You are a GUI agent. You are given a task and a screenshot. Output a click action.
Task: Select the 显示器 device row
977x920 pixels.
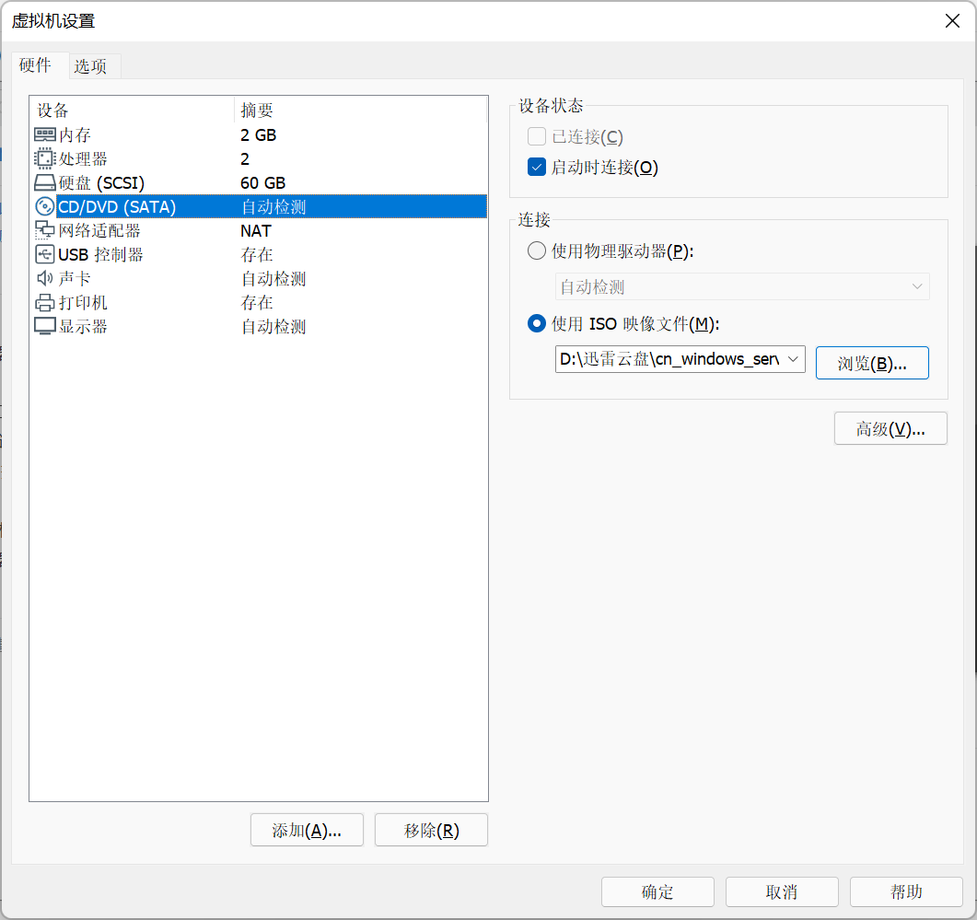pos(259,326)
